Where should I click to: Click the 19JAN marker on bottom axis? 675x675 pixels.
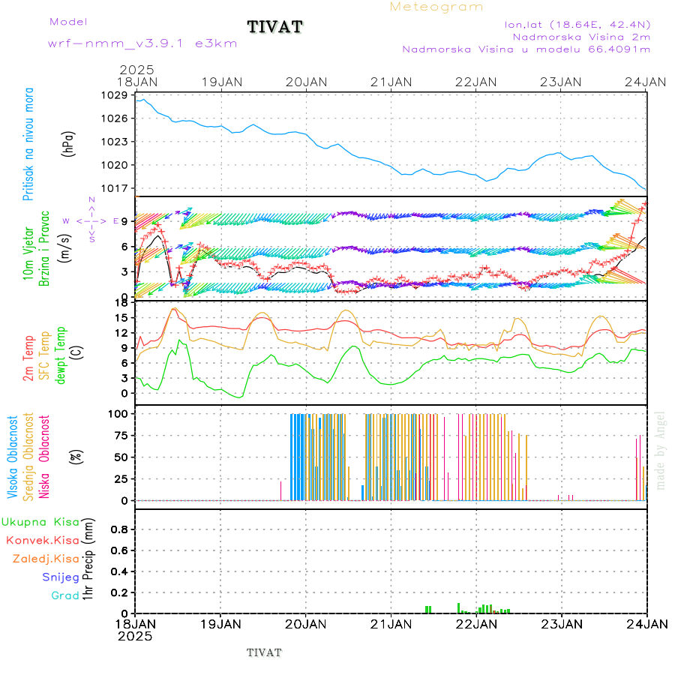pyautogui.click(x=220, y=623)
